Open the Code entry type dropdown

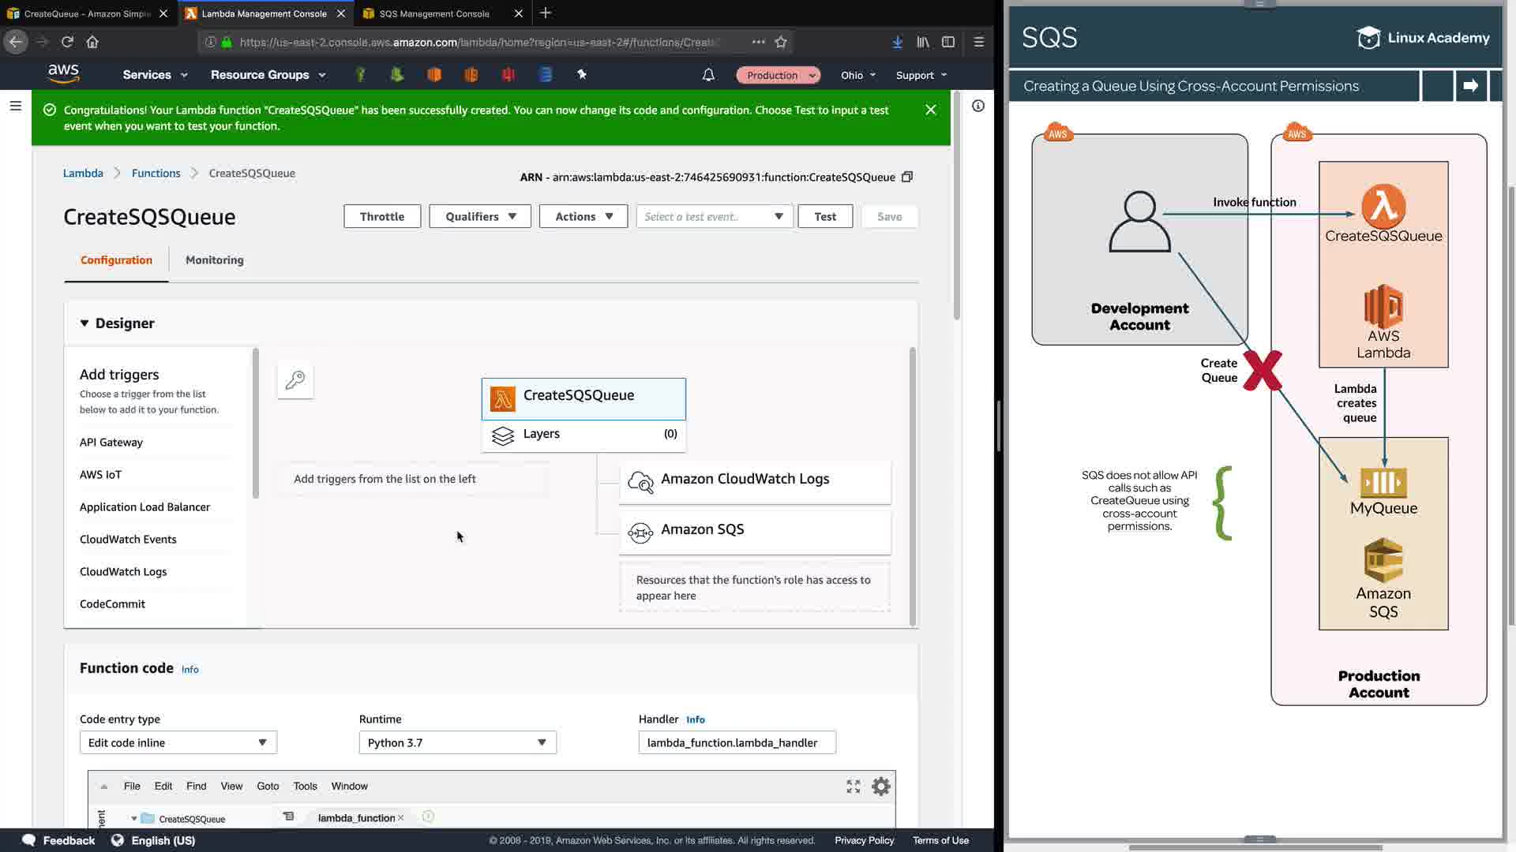pyautogui.click(x=178, y=742)
